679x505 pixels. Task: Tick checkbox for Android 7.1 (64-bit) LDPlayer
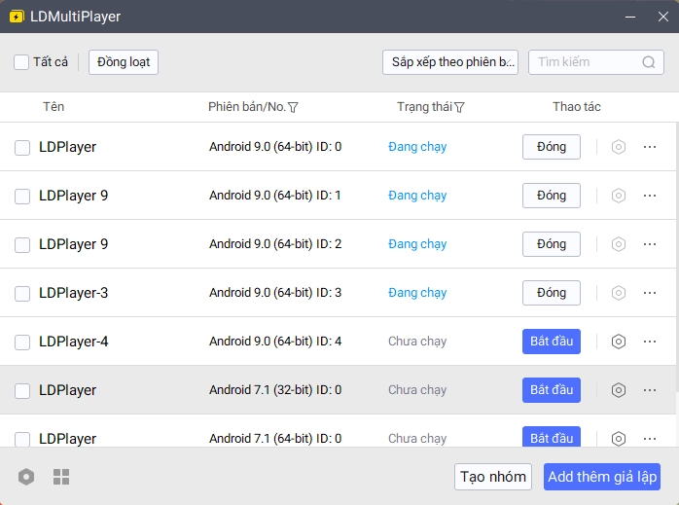coord(22,439)
